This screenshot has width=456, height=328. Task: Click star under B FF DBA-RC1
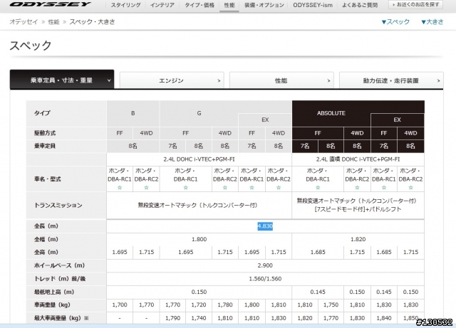pos(120,188)
